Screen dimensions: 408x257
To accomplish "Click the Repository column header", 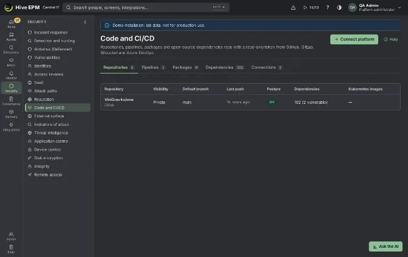I will click(114, 89).
